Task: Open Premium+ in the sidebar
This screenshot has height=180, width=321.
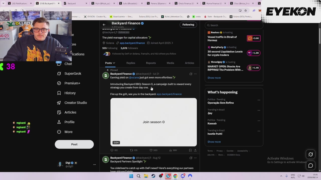Action: (x=69, y=83)
